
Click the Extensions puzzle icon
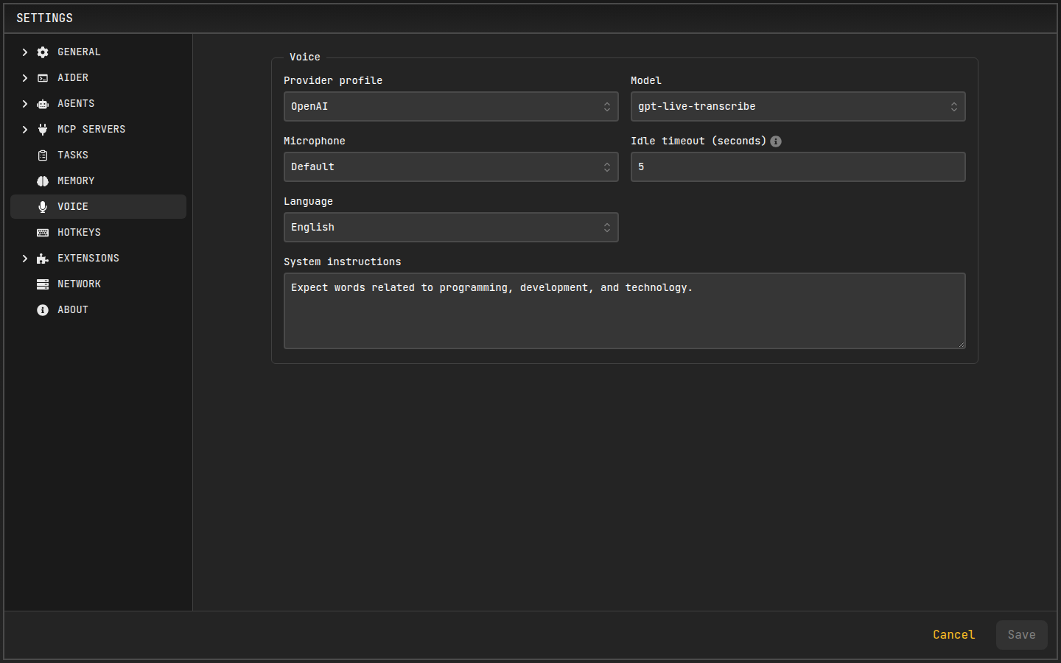pos(43,259)
